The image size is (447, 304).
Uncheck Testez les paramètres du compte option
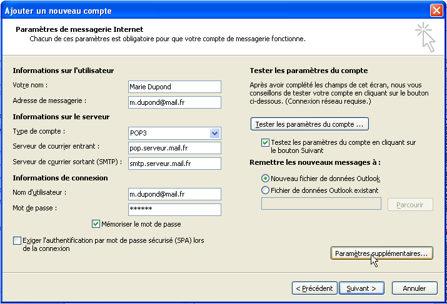point(265,142)
